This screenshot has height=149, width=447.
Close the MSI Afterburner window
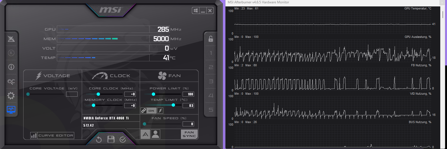[210, 11]
